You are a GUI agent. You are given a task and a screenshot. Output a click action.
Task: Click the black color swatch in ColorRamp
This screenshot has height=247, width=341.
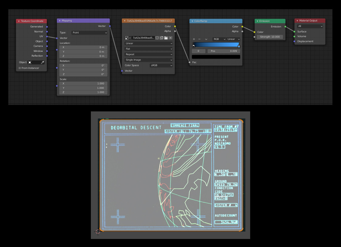click(216, 57)
